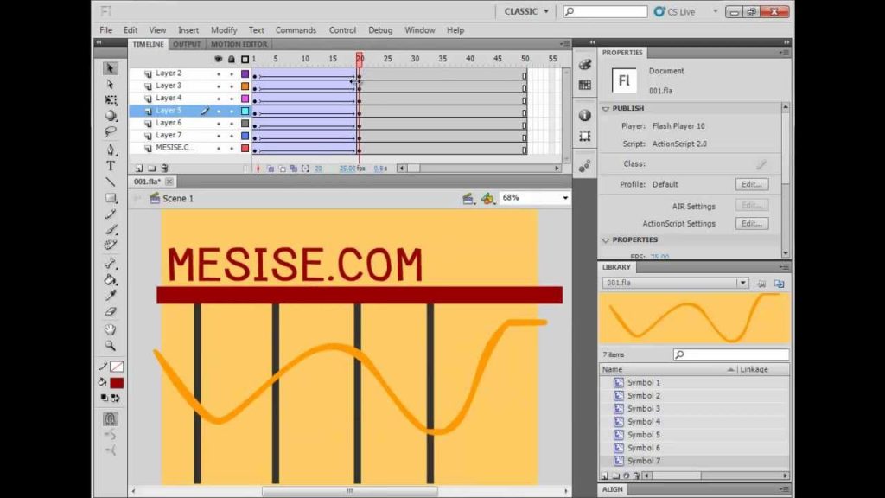Select the Paint Bucket tool
Viewport: 885px width, 498px height.
(111, 280)
